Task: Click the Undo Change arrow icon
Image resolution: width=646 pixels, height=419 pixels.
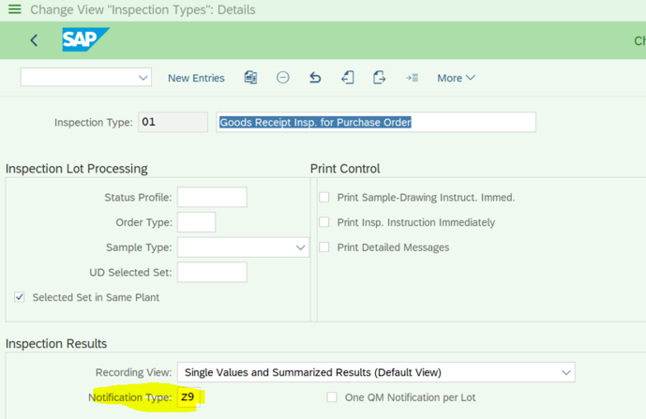Action: pyautogui.click(x=315, y=78)
